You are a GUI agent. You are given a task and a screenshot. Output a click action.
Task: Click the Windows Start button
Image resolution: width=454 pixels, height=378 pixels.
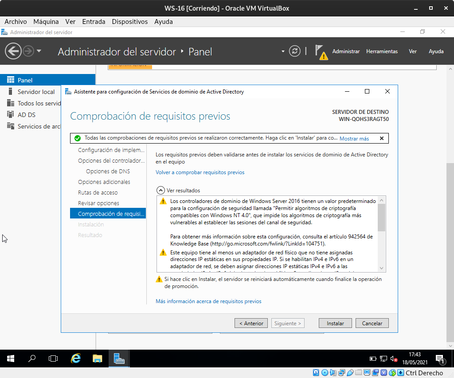coord(11,359)
